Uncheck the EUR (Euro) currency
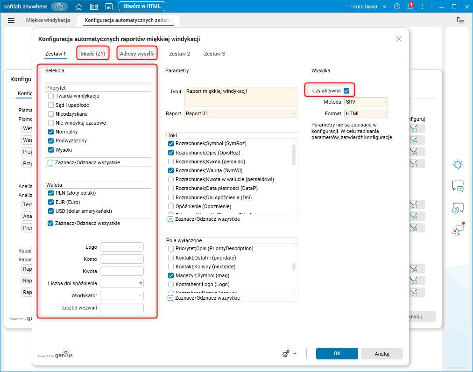Image resolution: width=473 pixels, height=372 pixels. point(51,202)
